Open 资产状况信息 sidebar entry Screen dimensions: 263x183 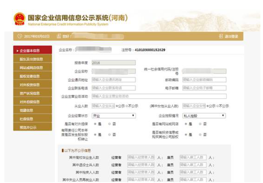click(x=30, y=93)
